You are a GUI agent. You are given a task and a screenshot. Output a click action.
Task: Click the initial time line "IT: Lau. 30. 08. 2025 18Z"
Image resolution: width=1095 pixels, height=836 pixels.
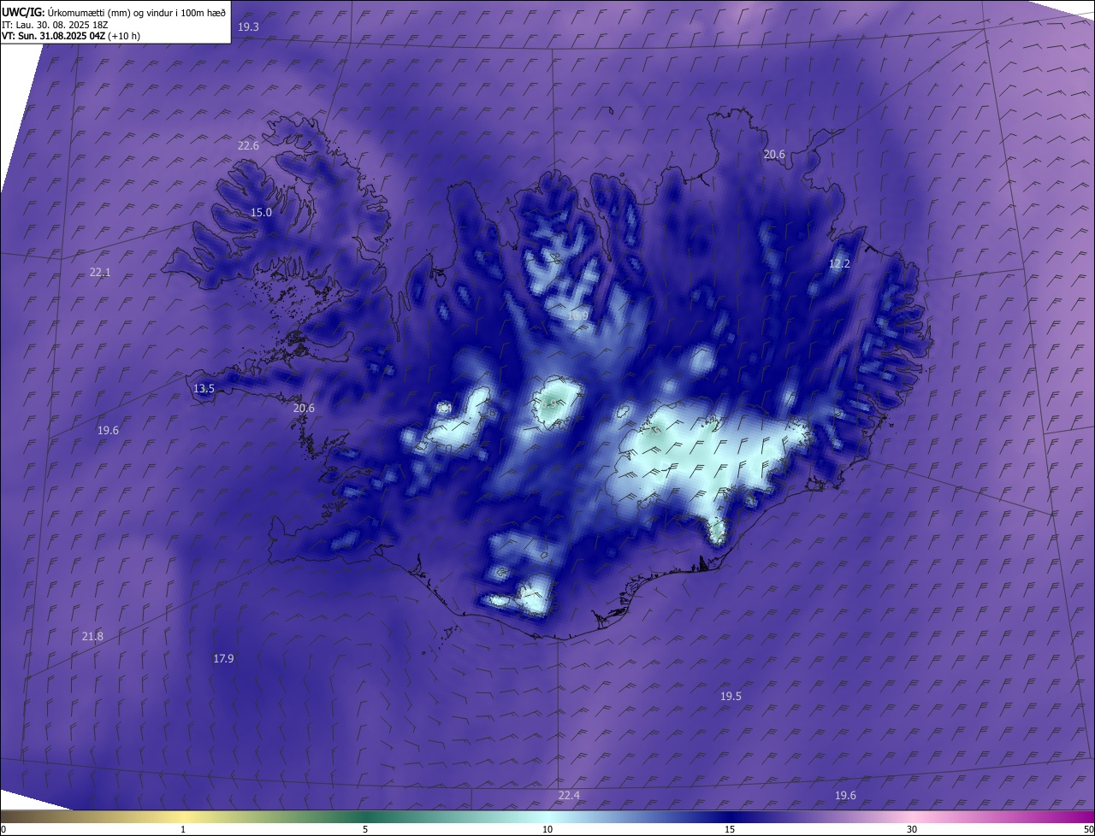[x=54, y=25]
